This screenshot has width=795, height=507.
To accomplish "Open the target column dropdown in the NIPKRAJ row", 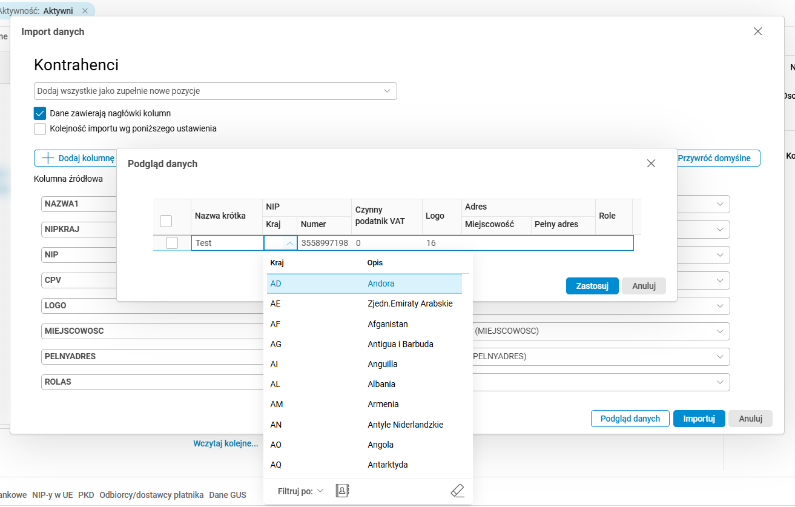I will click(720, 230).
